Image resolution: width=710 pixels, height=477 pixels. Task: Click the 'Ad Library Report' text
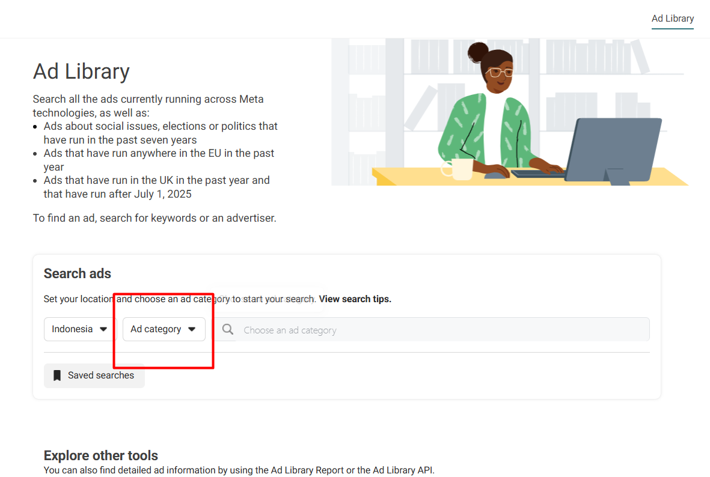pos(307,470)
